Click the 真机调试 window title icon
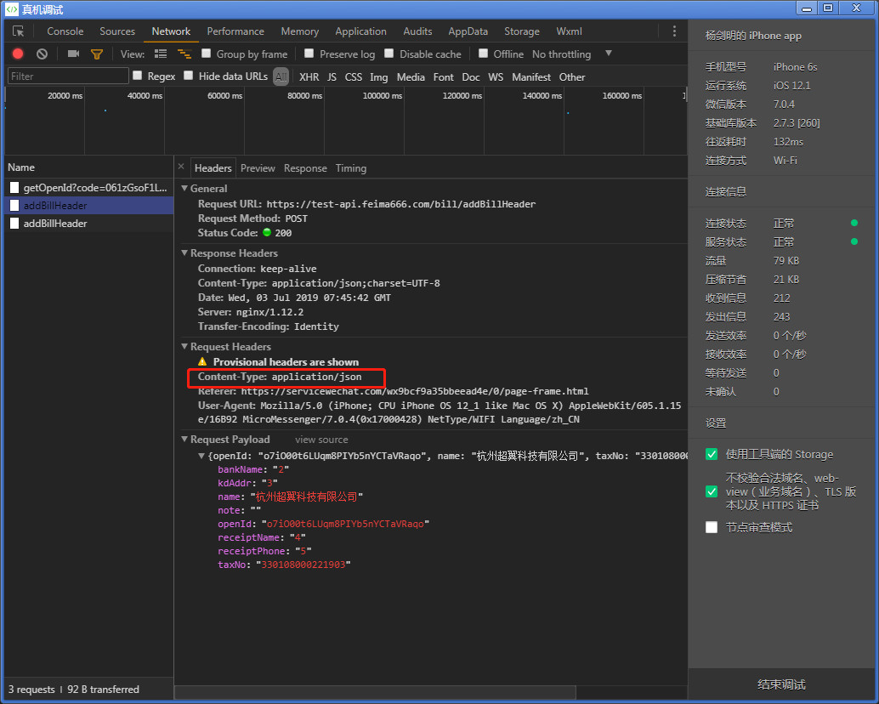The height and width of the screenshot is (704, 879). pyautogui.click(x=11, y=9)
